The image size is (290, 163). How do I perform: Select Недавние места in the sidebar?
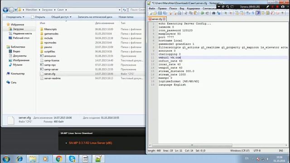click(x=20, y=34)
